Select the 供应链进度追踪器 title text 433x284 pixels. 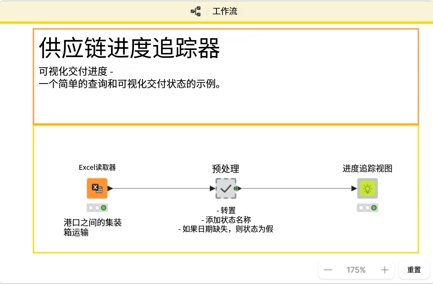pos(129,48)
